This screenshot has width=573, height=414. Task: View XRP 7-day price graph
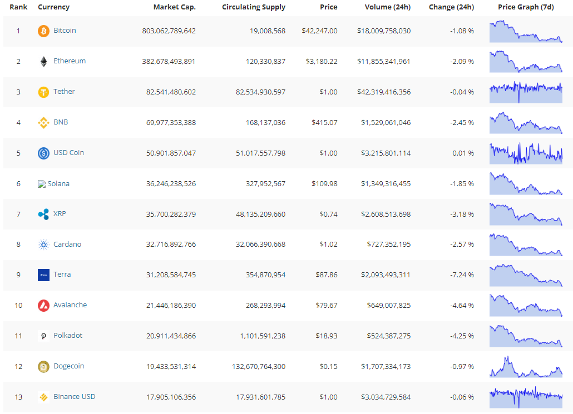click(526, 215)
